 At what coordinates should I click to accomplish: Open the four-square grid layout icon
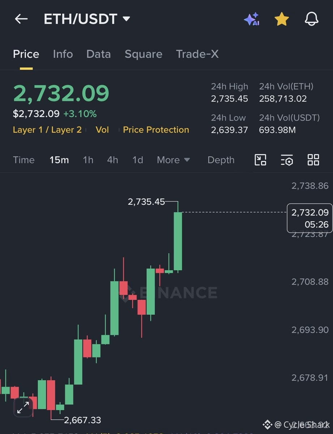[313, 160]
